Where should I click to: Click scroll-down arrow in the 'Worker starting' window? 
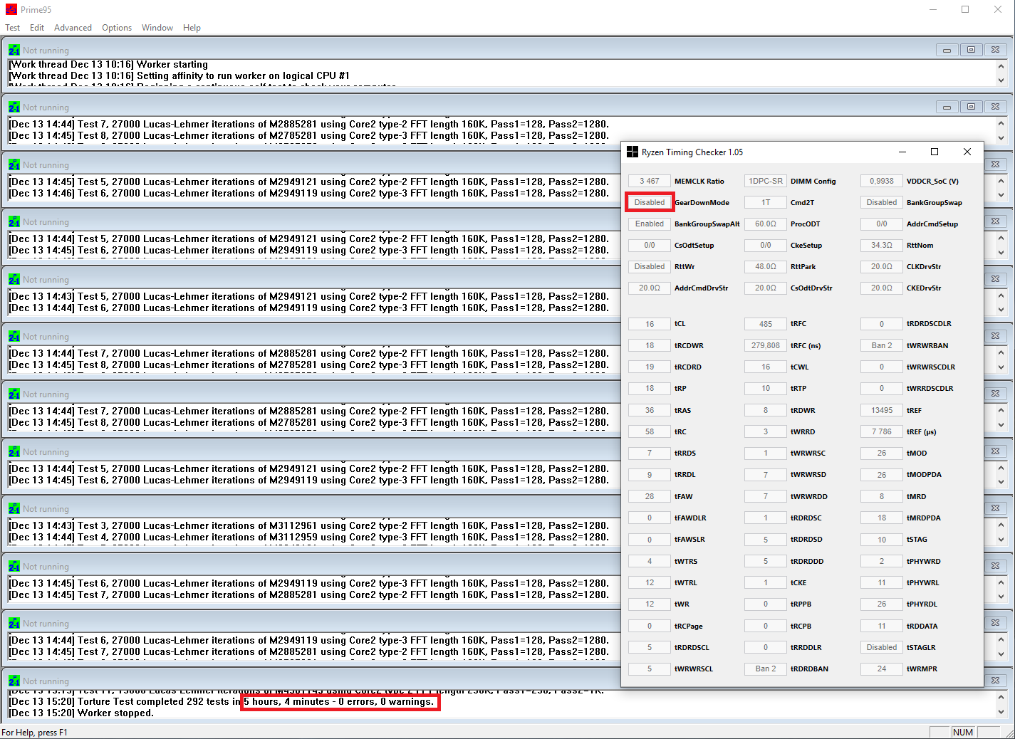pyautogui.click(x=1001, y=80)
